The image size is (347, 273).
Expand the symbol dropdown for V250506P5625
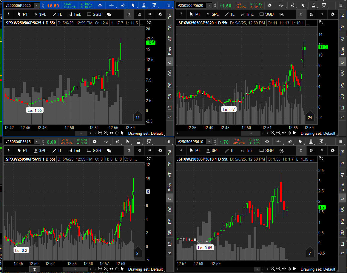36,5
